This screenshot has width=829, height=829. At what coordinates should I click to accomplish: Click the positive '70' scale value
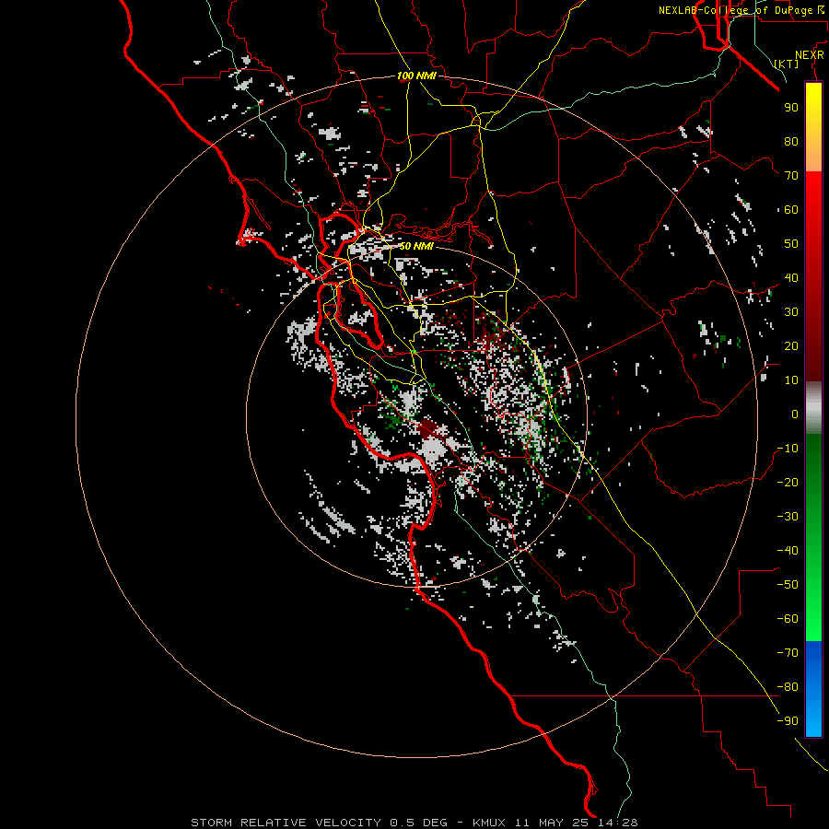791,176
